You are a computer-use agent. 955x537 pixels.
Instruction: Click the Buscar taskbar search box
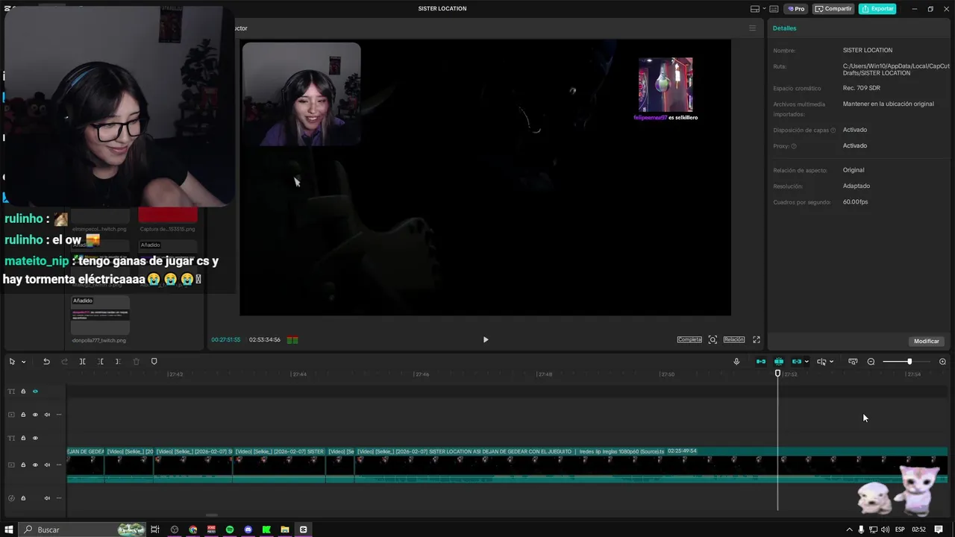82,530
